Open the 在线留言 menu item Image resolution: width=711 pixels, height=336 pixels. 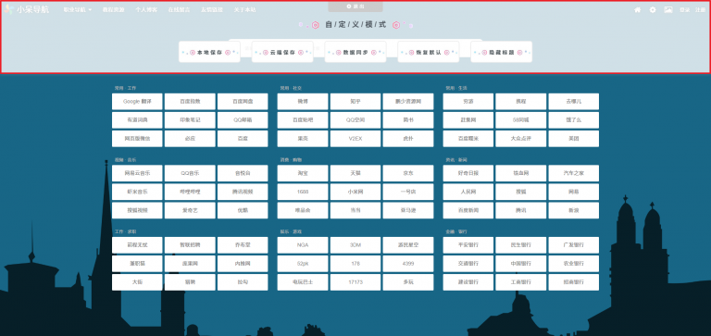click(179, 9)
